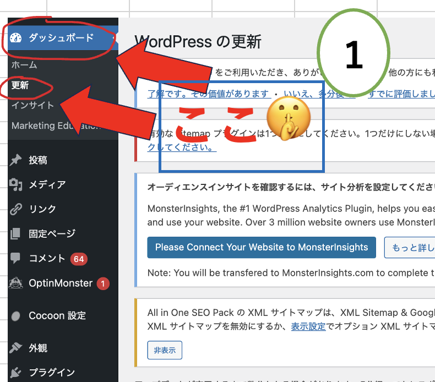Click the comments count badge 64
The image size is (435, 382).
click(79, 259)
